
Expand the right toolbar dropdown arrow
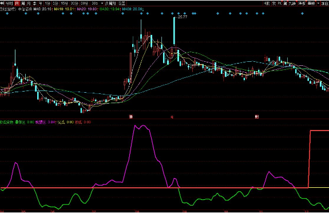318,3
